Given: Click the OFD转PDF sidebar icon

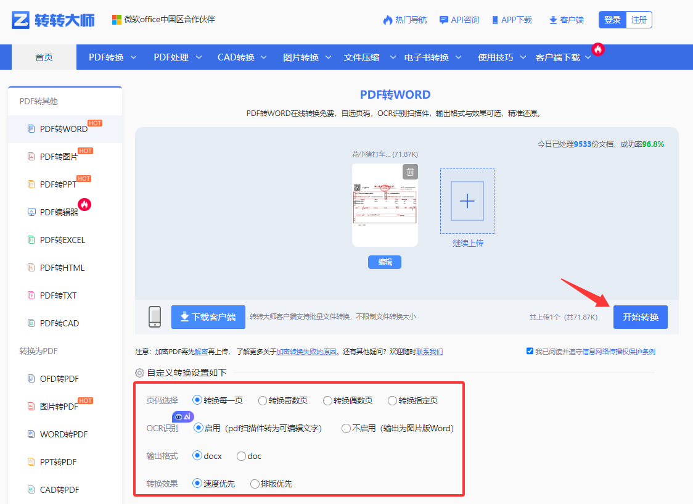Looking at the screenshot, I should pyautogui.click(x=31, y=378).
